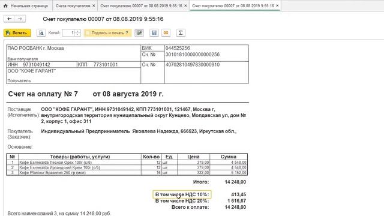Open print preview with the magnifier icon
This screenshot has height=216, width=384.
[x=41, y=33]
